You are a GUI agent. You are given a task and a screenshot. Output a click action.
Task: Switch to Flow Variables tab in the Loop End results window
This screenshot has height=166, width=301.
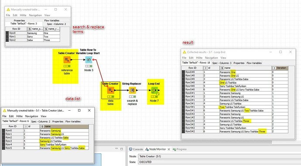coord(254,63)
